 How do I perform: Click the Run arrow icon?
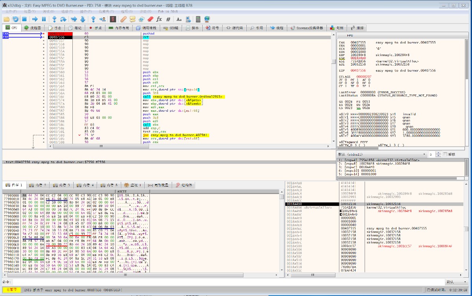click(35, 19)
